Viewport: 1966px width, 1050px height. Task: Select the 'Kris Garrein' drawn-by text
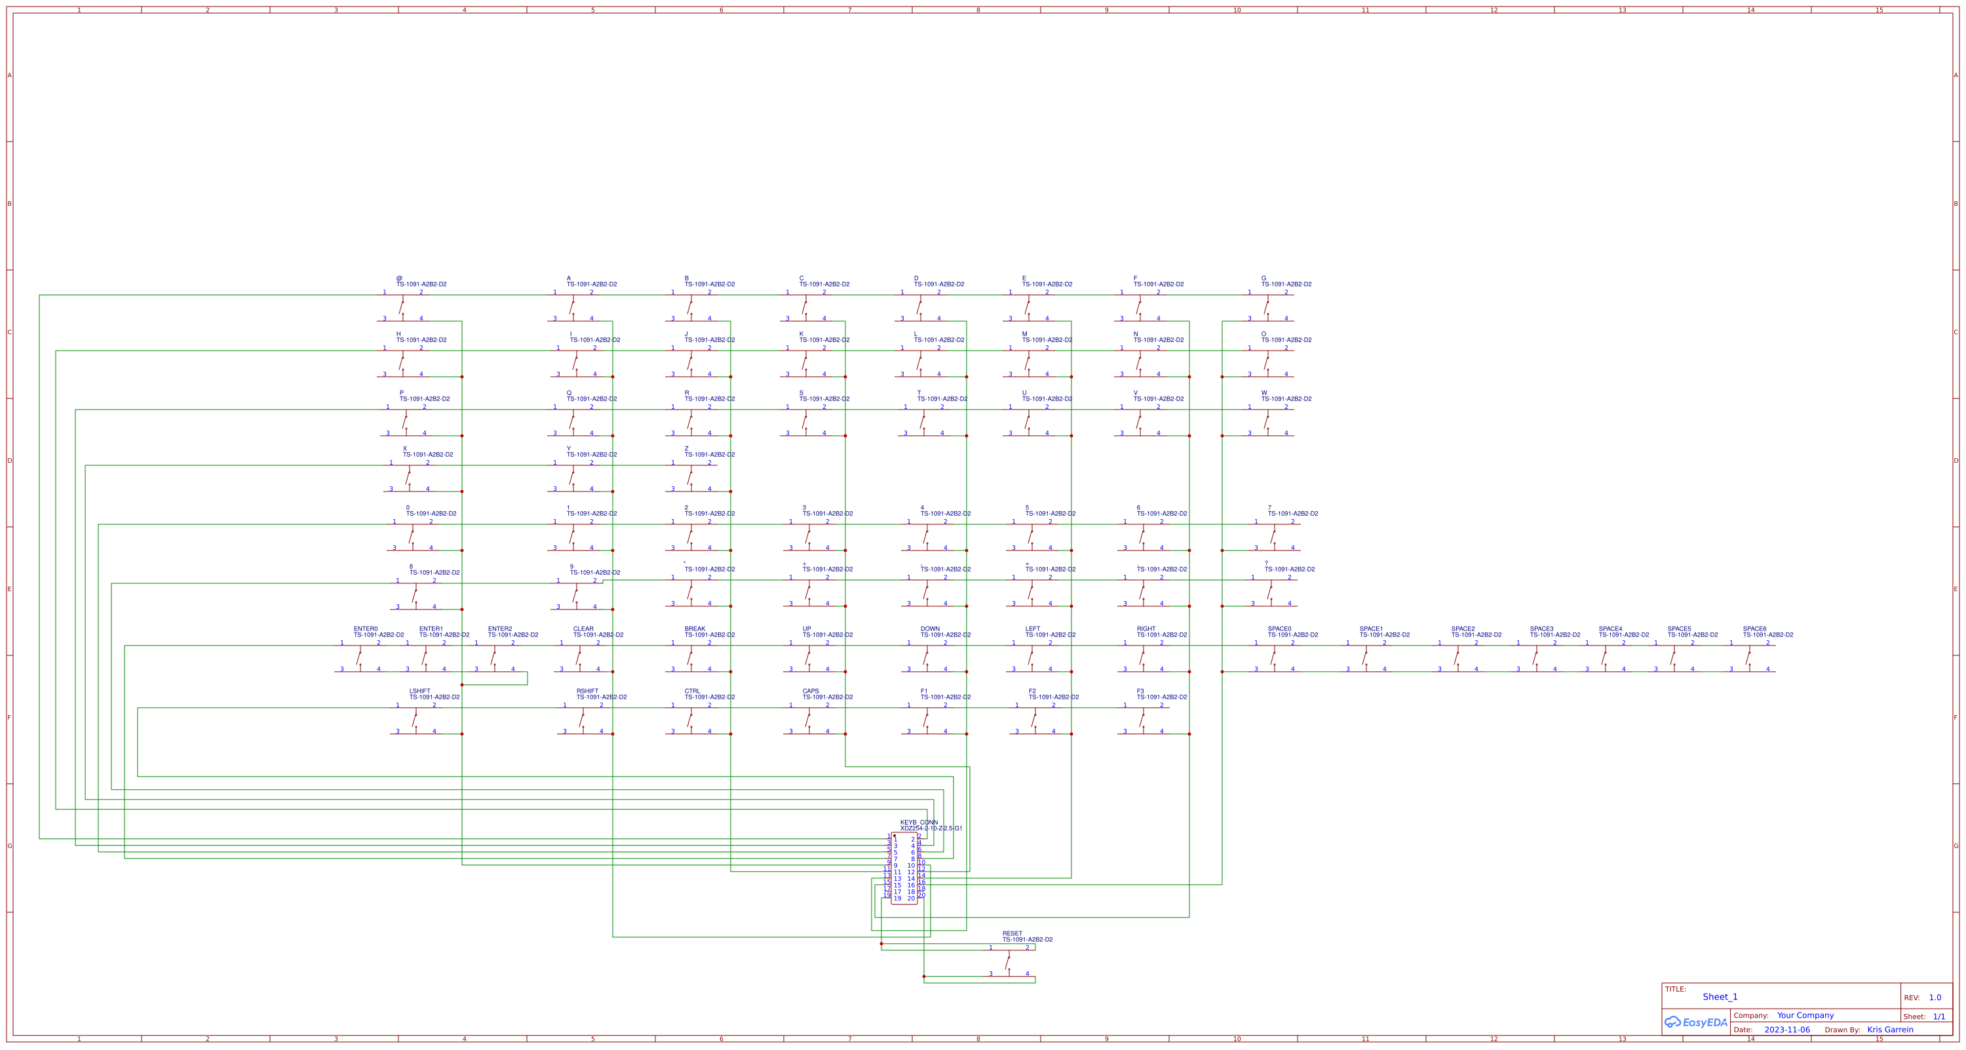(1890, 1030)
